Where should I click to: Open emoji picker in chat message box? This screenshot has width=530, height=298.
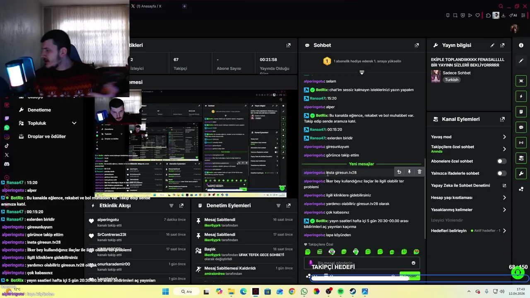point(413,263)
